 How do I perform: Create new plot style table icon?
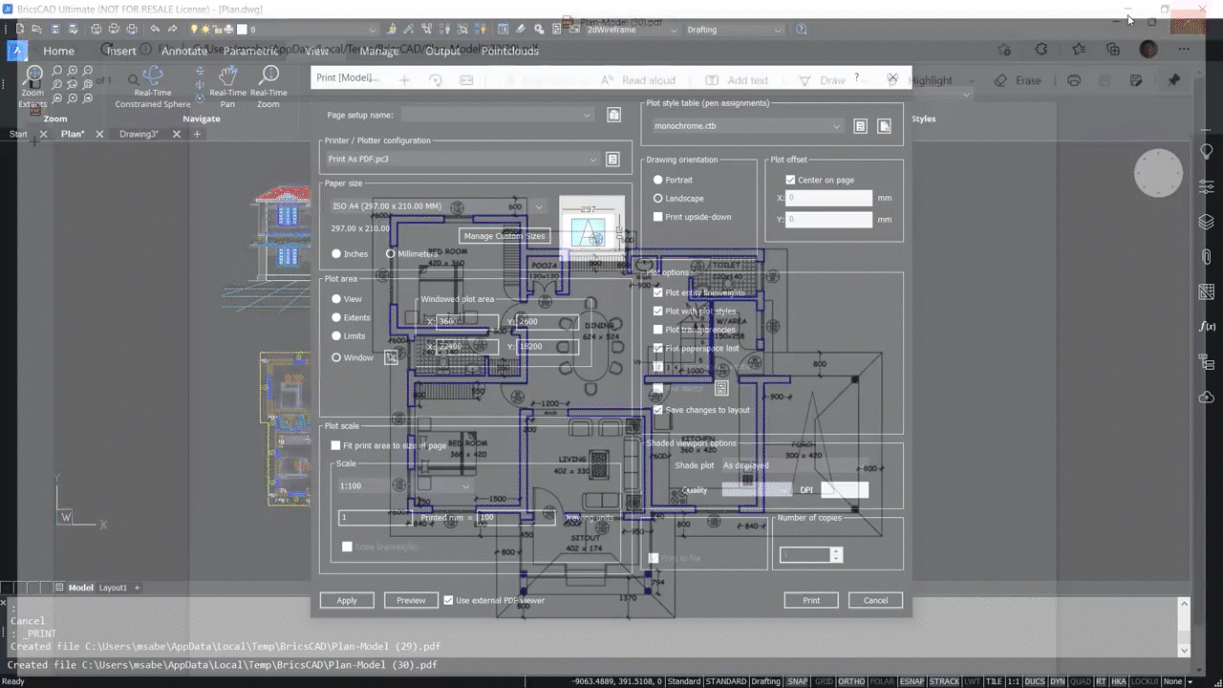point(885,126)
